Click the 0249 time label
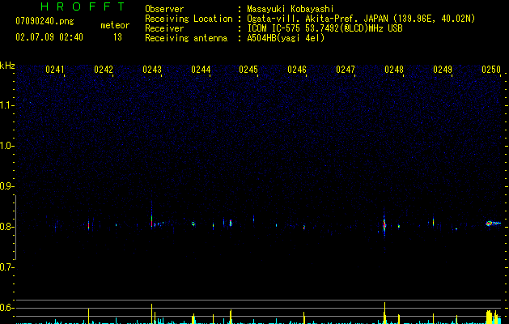Screen dimensions: 509x324 pyautogui.click(x=443, y=70)
